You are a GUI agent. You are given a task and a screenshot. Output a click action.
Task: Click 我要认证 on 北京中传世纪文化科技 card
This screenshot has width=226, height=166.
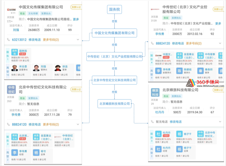point(76,90)
